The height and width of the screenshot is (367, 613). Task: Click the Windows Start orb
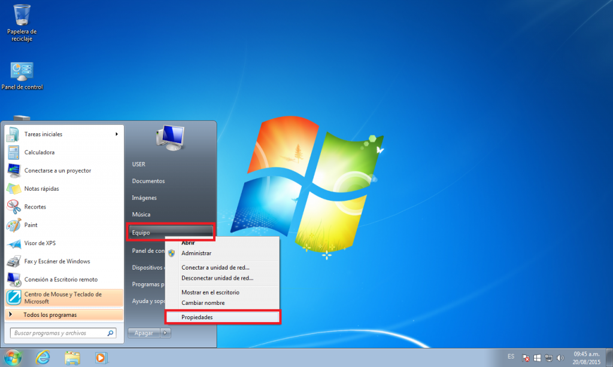click(x=13, y=357)
